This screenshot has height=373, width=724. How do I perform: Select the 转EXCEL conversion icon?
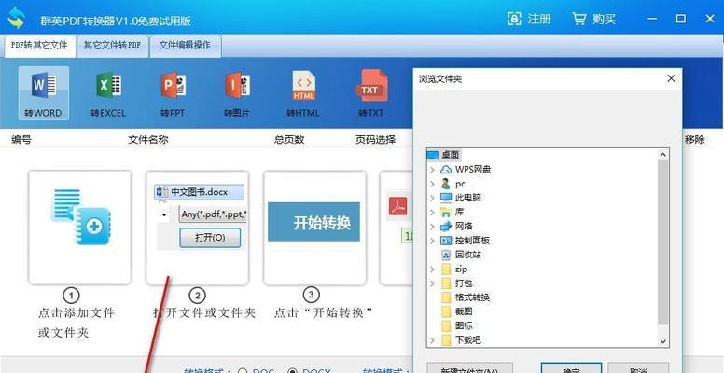tap(108, 93)
